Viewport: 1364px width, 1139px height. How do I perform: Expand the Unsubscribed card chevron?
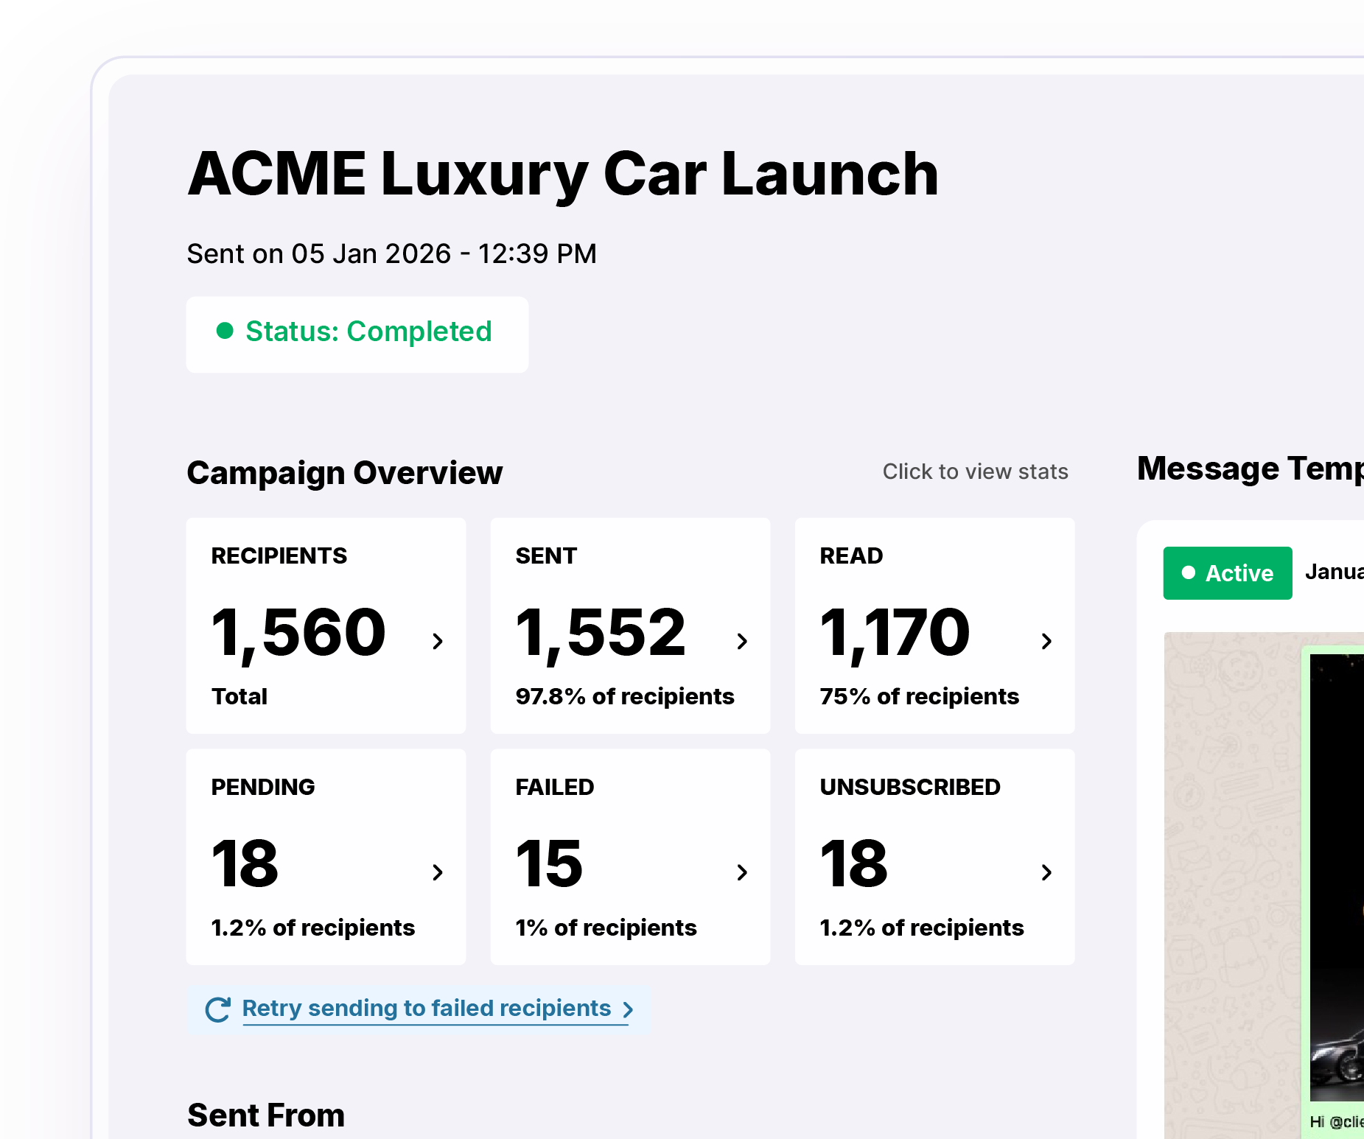pyautogui.click(x=1046, y=872)
